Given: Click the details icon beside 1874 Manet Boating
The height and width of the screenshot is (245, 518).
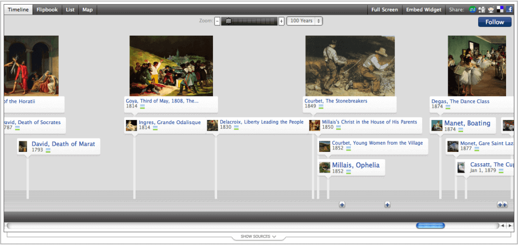Looking at the screenshot, I should [461, 130].
